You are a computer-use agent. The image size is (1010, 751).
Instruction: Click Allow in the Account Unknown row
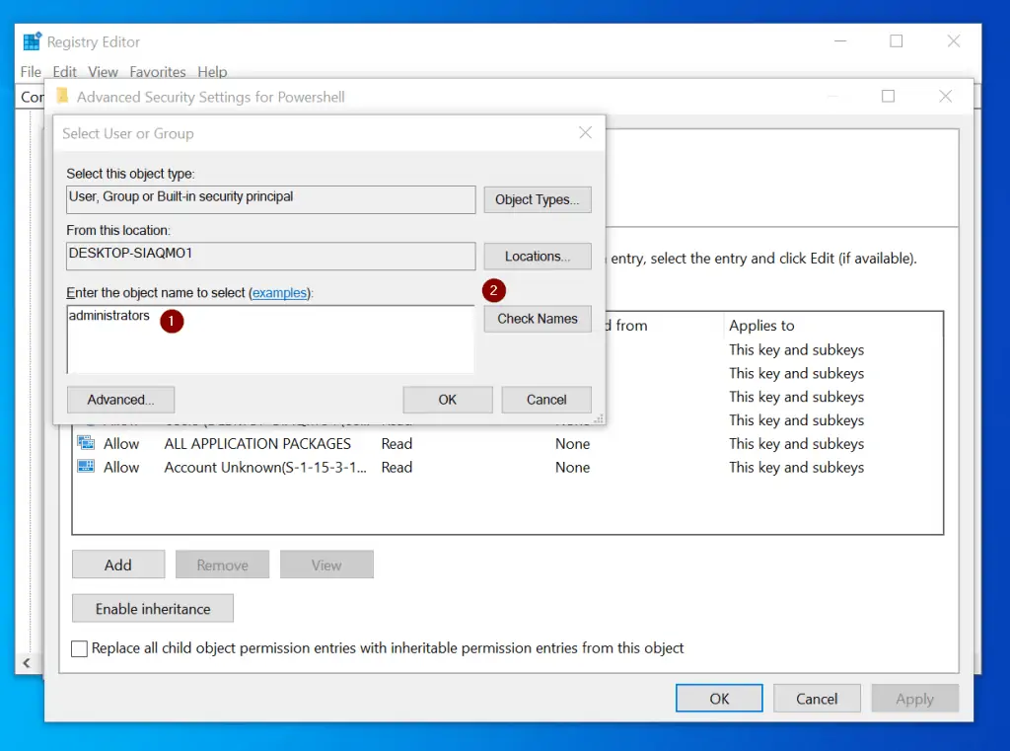coord(121,468)
